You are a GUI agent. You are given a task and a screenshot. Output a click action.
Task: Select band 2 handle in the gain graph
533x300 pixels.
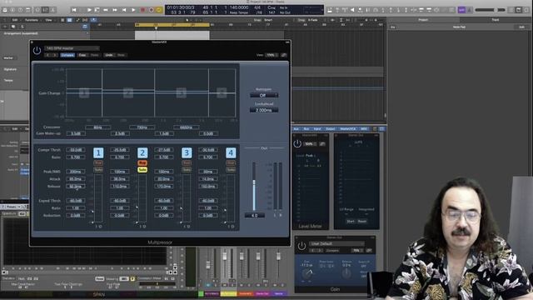pyautogui.click(x=127, y=92)
